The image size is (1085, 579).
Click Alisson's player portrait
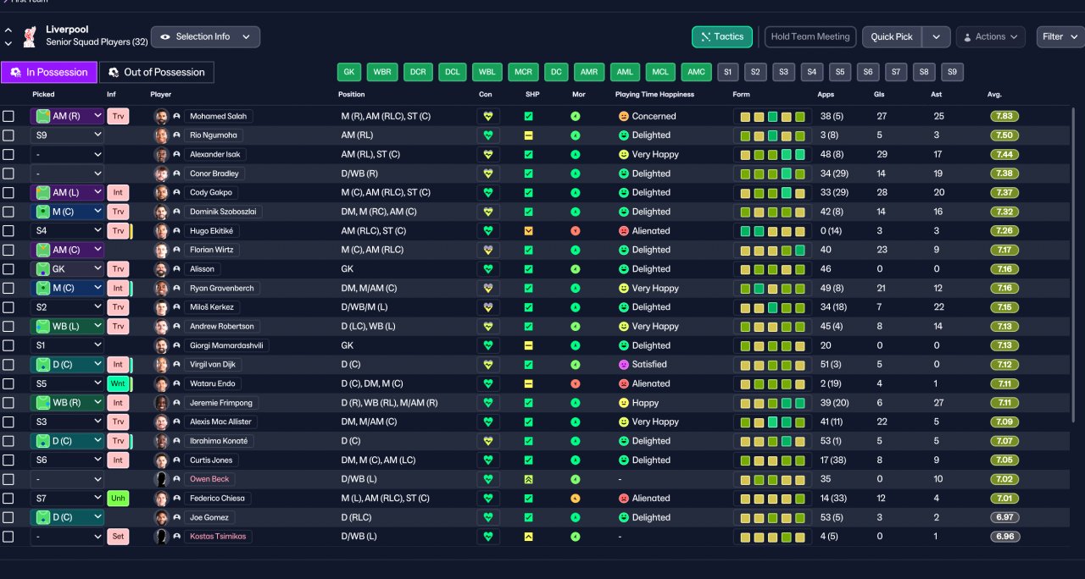click(x=160, y=269)
